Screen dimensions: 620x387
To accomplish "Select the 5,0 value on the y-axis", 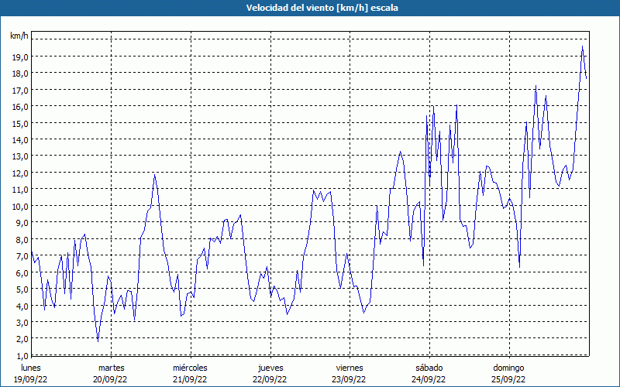I will (x=22, y=289).
